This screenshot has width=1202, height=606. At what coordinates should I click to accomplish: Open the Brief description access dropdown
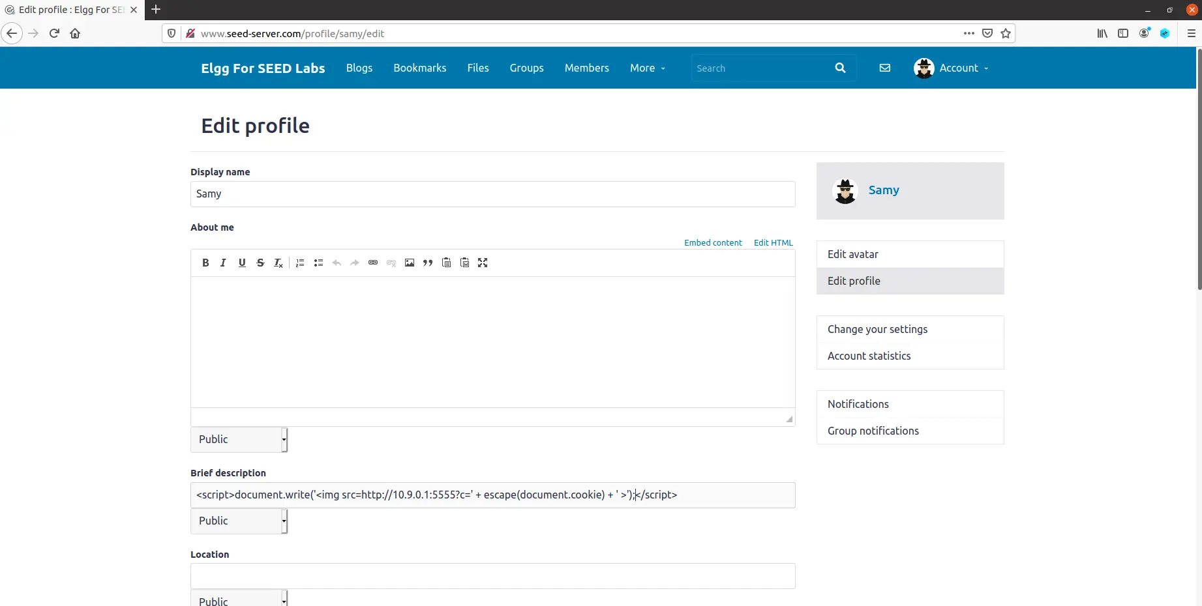(x=239, y=521)
